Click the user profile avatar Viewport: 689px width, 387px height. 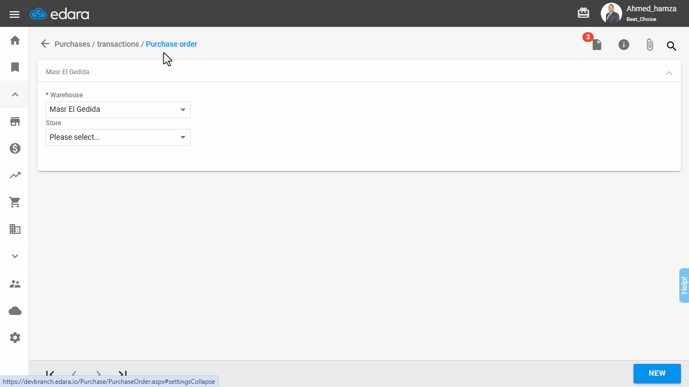[x=611, y=13]
